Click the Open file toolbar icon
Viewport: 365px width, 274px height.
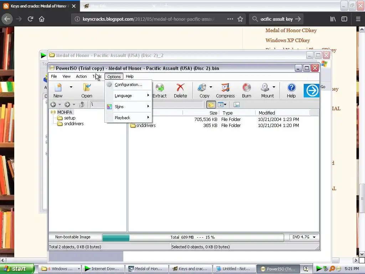point(87,90)
